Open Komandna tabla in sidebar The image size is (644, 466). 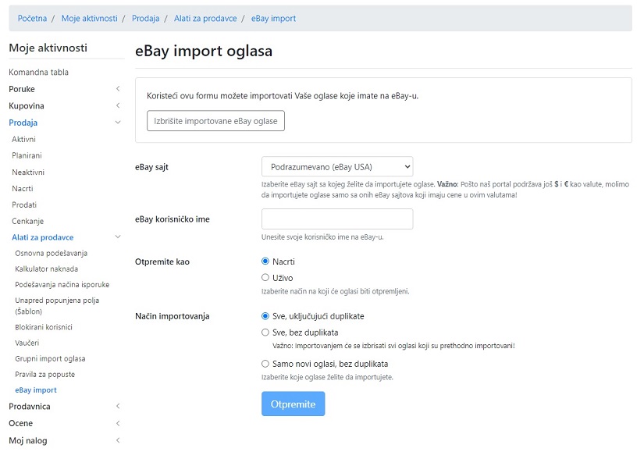(x=38, y=73)
